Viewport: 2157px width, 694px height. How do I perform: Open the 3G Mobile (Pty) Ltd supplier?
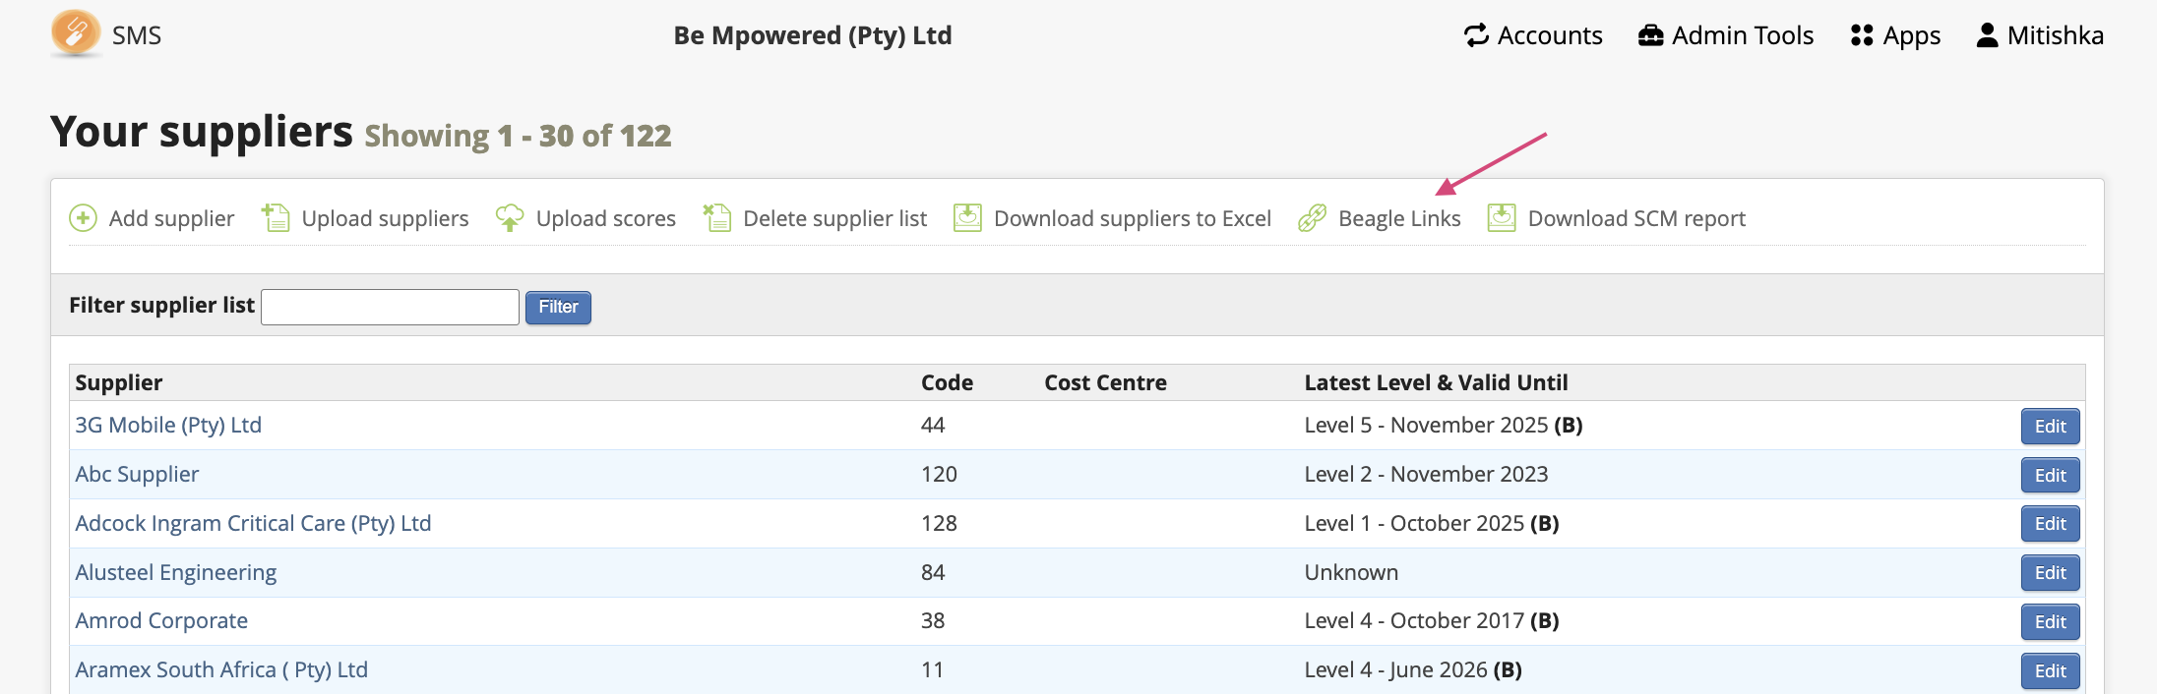click(x=168, y=425)
